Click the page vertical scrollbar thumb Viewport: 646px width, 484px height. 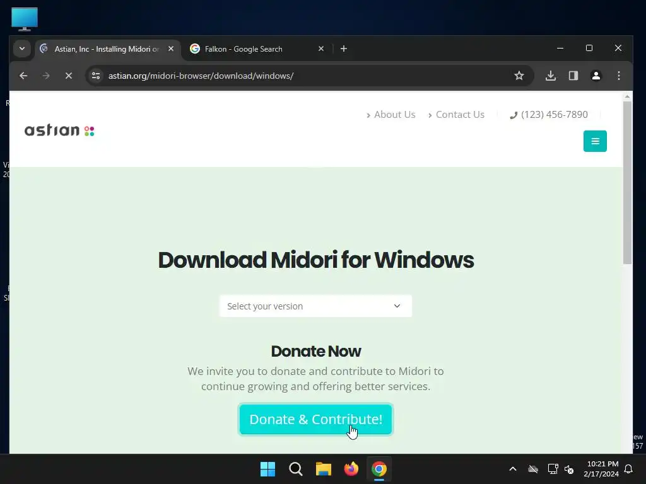627,183
